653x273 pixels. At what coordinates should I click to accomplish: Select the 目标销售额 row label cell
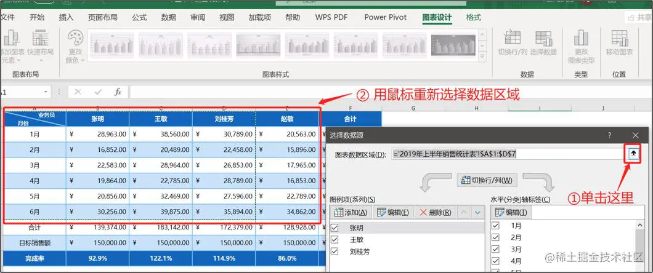tap(34, 243)
